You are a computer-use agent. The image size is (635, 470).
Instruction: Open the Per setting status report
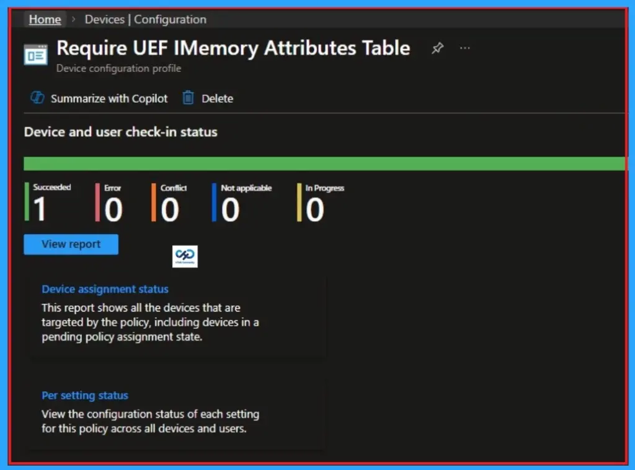point(85,395)
